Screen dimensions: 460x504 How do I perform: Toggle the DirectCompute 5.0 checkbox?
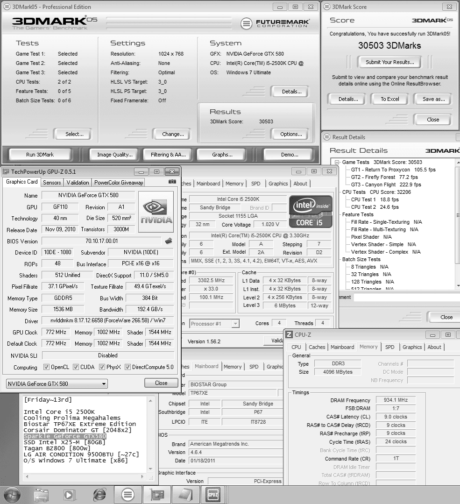click(x=127, y=367)
